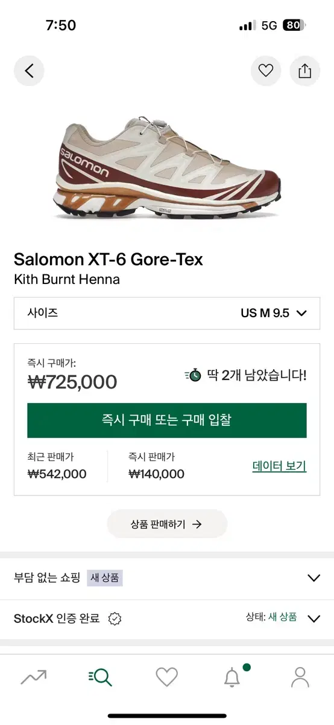Image resolution: width=334 pixels, height=725 pixels.
Task: Open the 사이즈 US M 9.5 dropdown
Action: [167, 313]
